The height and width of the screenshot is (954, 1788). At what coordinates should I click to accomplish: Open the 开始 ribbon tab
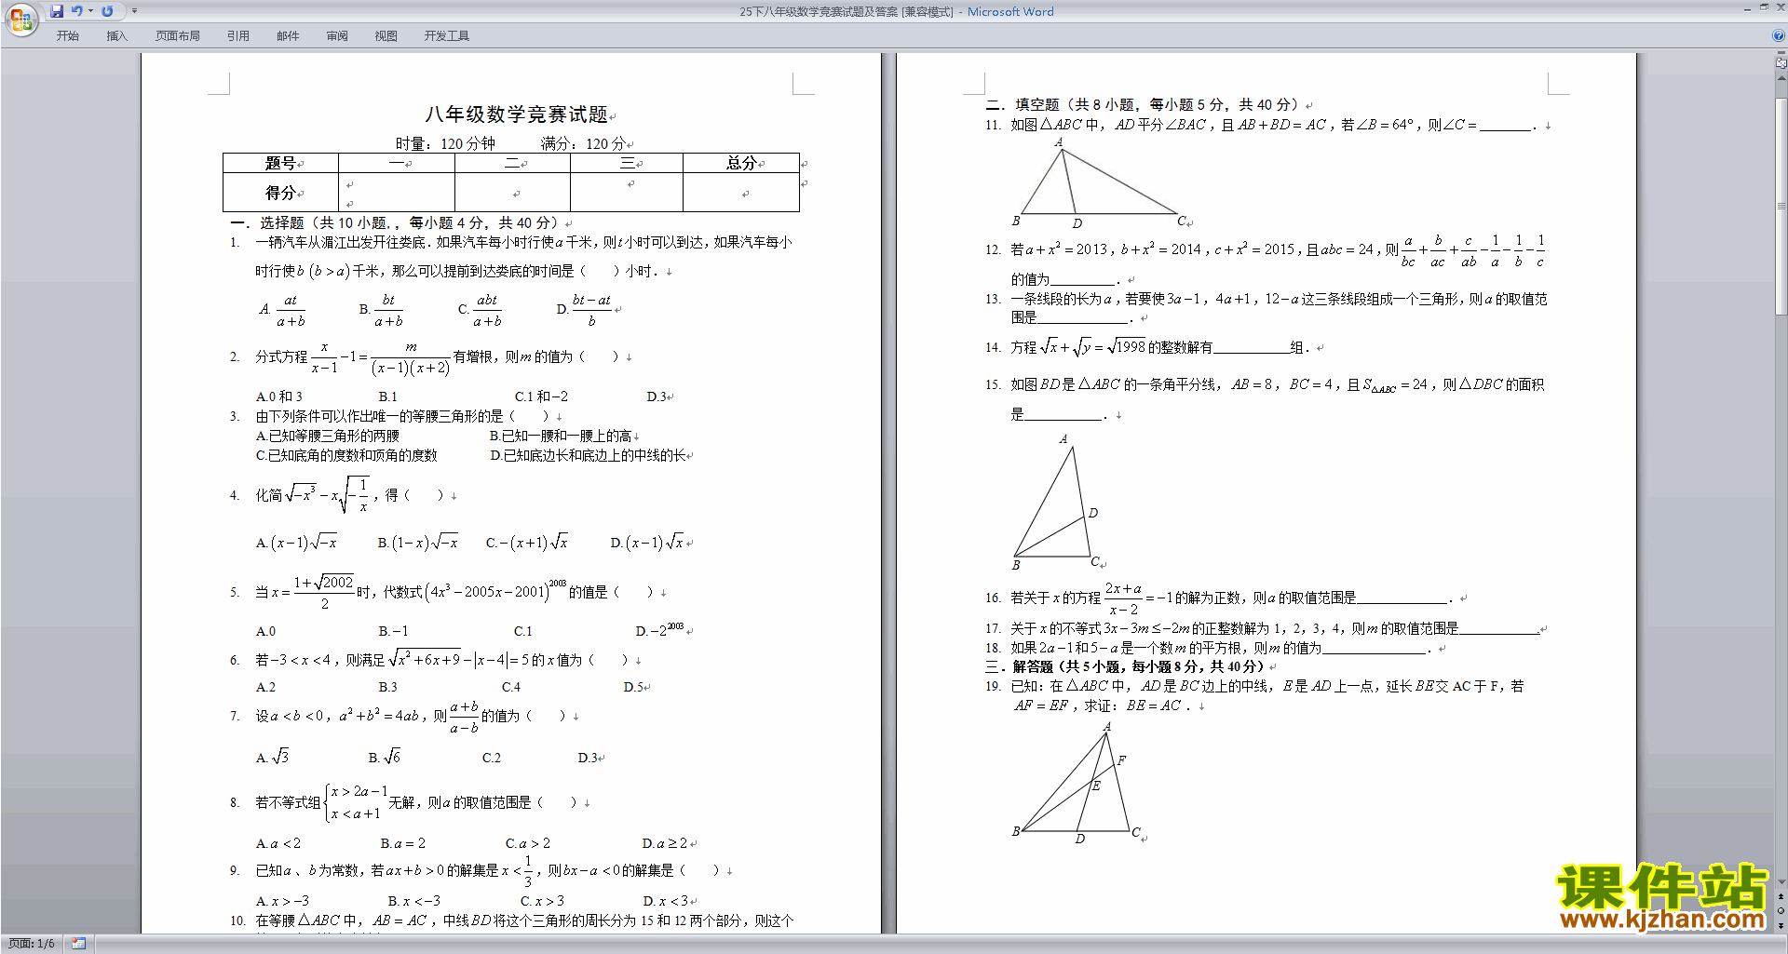coord(67,36)
